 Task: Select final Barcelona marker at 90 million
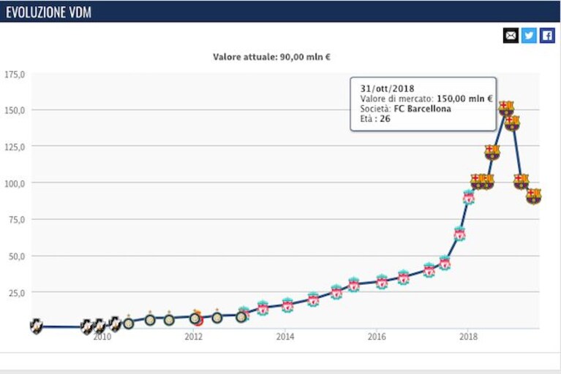[x=533, y=196]
